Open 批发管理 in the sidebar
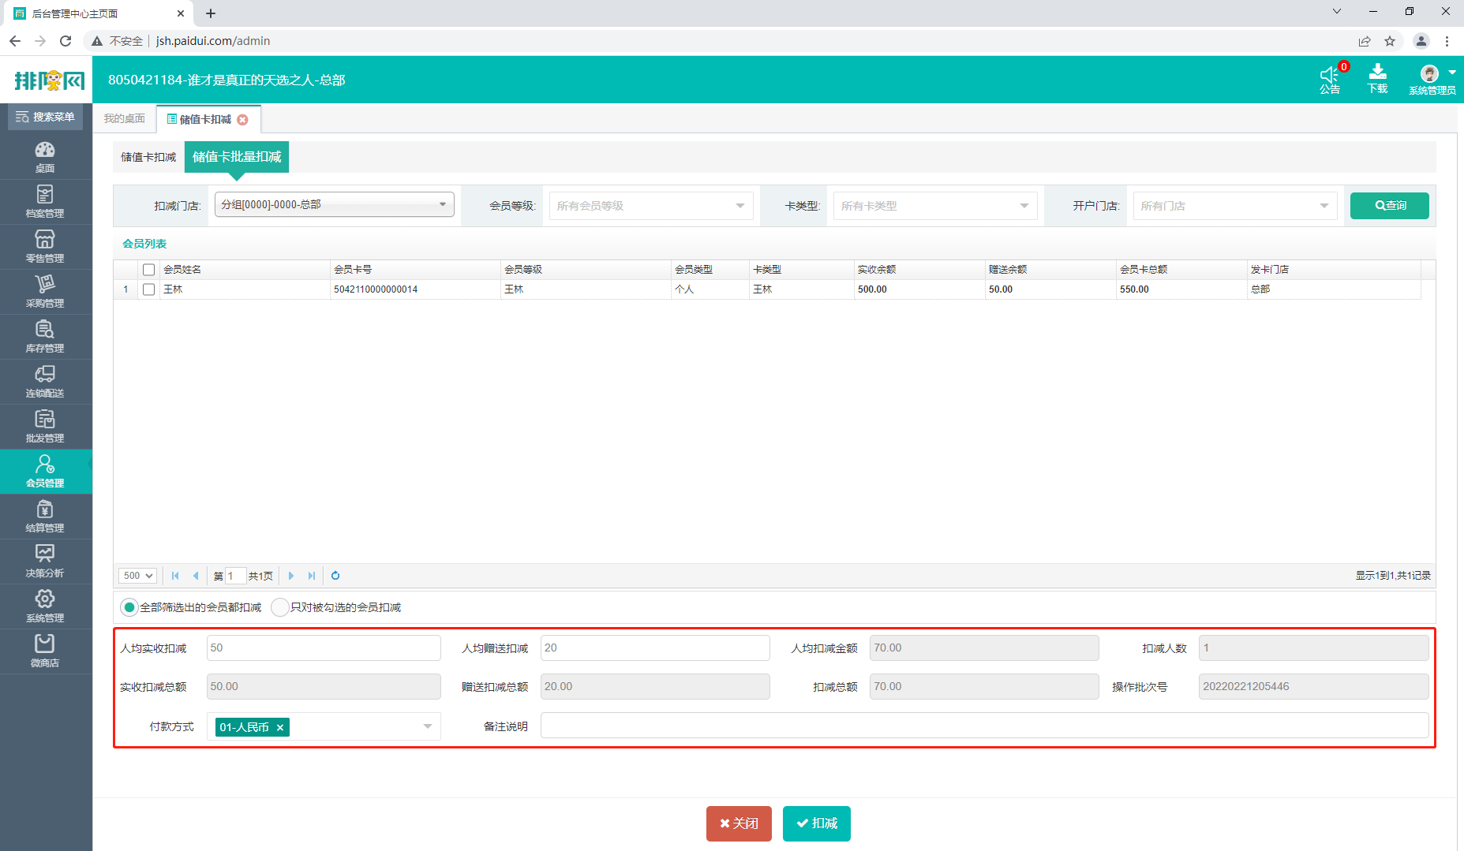Viewport: 1464px width, 851px height. click(45, 427)
